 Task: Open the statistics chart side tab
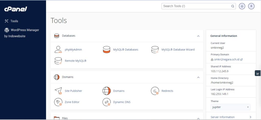(258, 73)
